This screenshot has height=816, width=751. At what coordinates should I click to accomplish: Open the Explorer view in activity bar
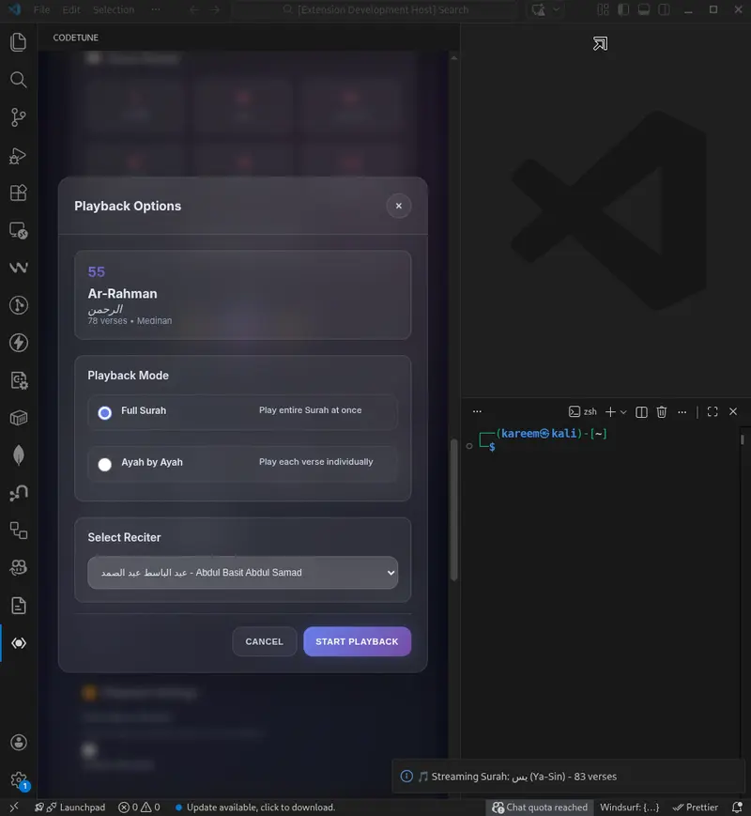(18, 42)
